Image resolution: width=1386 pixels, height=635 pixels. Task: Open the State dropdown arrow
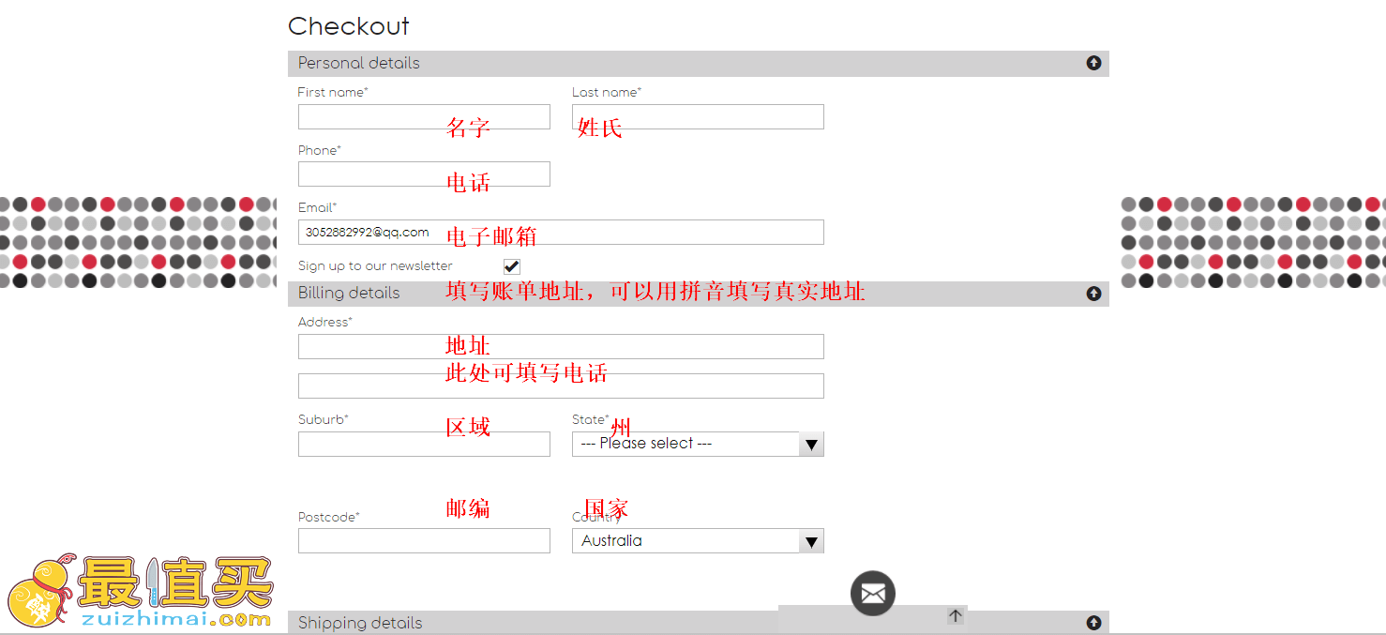point(811,444)
